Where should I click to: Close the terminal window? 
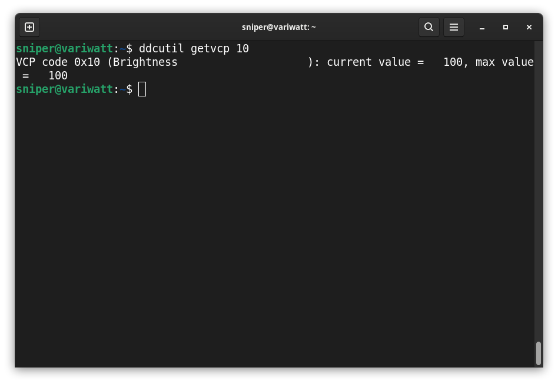529,27
